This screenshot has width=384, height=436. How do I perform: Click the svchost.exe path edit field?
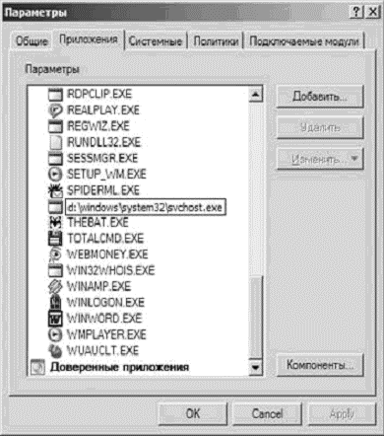pos(146,207)
